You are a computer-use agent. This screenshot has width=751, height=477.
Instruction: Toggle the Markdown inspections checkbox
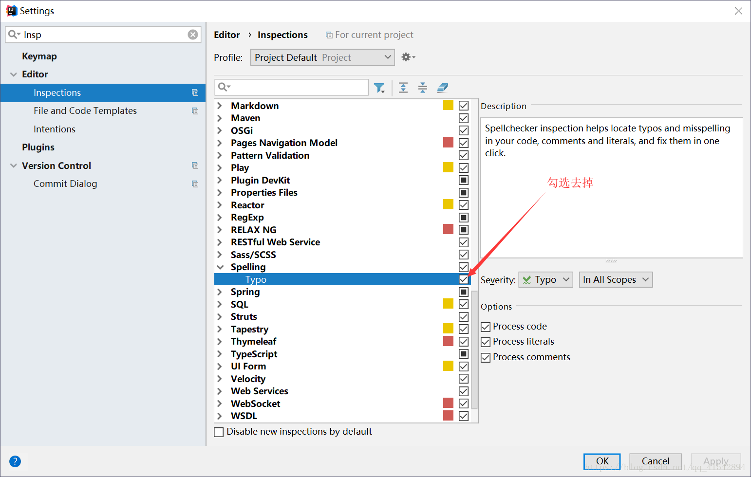pos(464,106)
